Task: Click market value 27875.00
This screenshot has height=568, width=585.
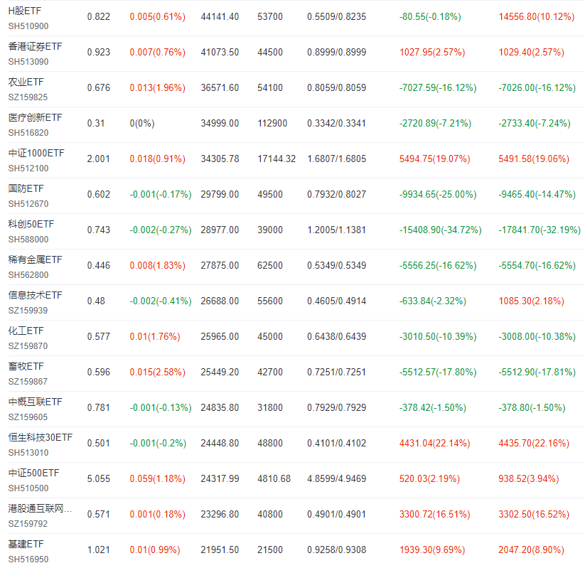Action: pos(220,265)
